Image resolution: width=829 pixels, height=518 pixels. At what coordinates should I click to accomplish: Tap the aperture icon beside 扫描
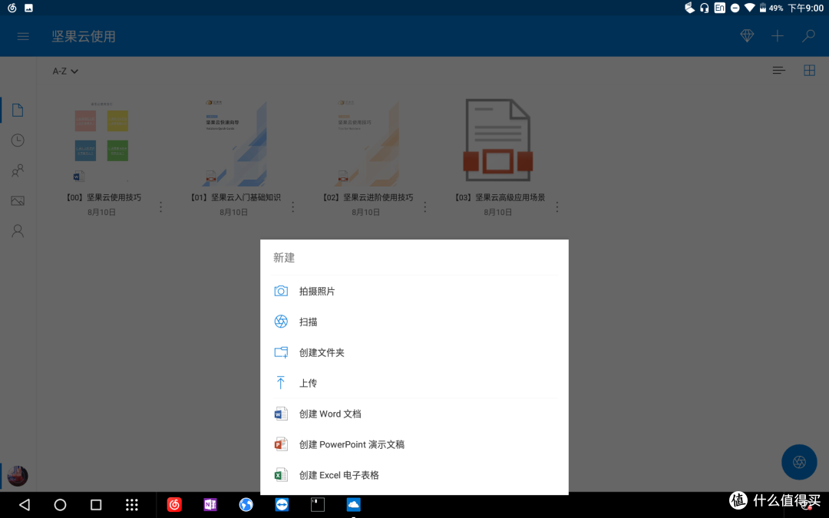[x=281, y=322]
